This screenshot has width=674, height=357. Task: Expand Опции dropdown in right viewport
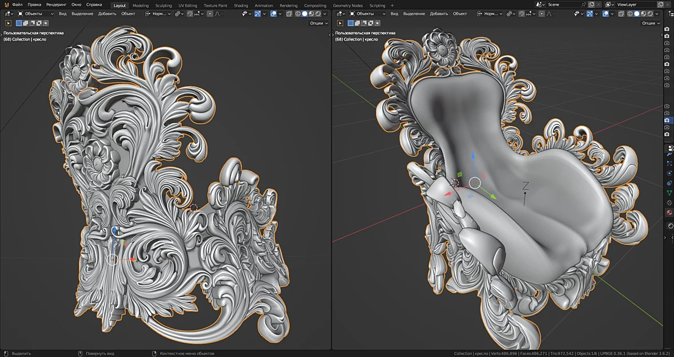pos(650,23)
